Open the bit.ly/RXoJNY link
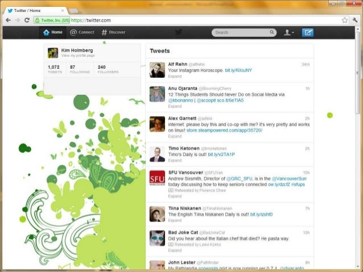 238,70
